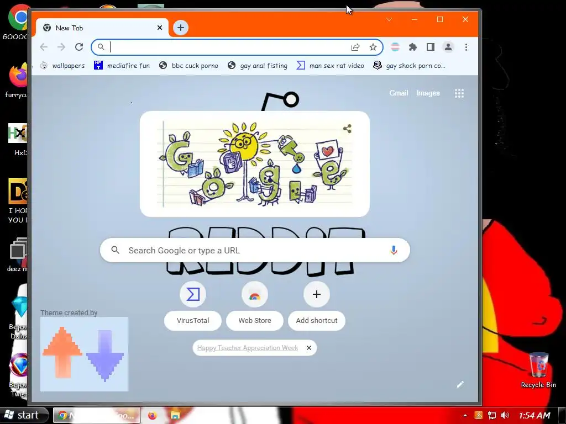Click the Firefox taskbar icon
This screenshot has width=566, height=424.
click(153, 416)
